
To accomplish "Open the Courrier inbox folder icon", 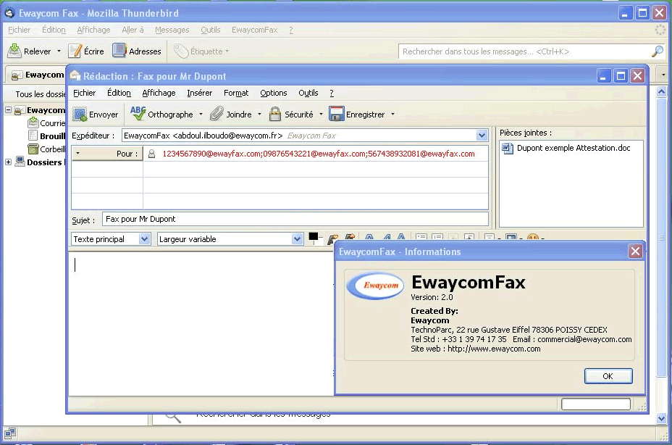I will (x=33, y=123).
